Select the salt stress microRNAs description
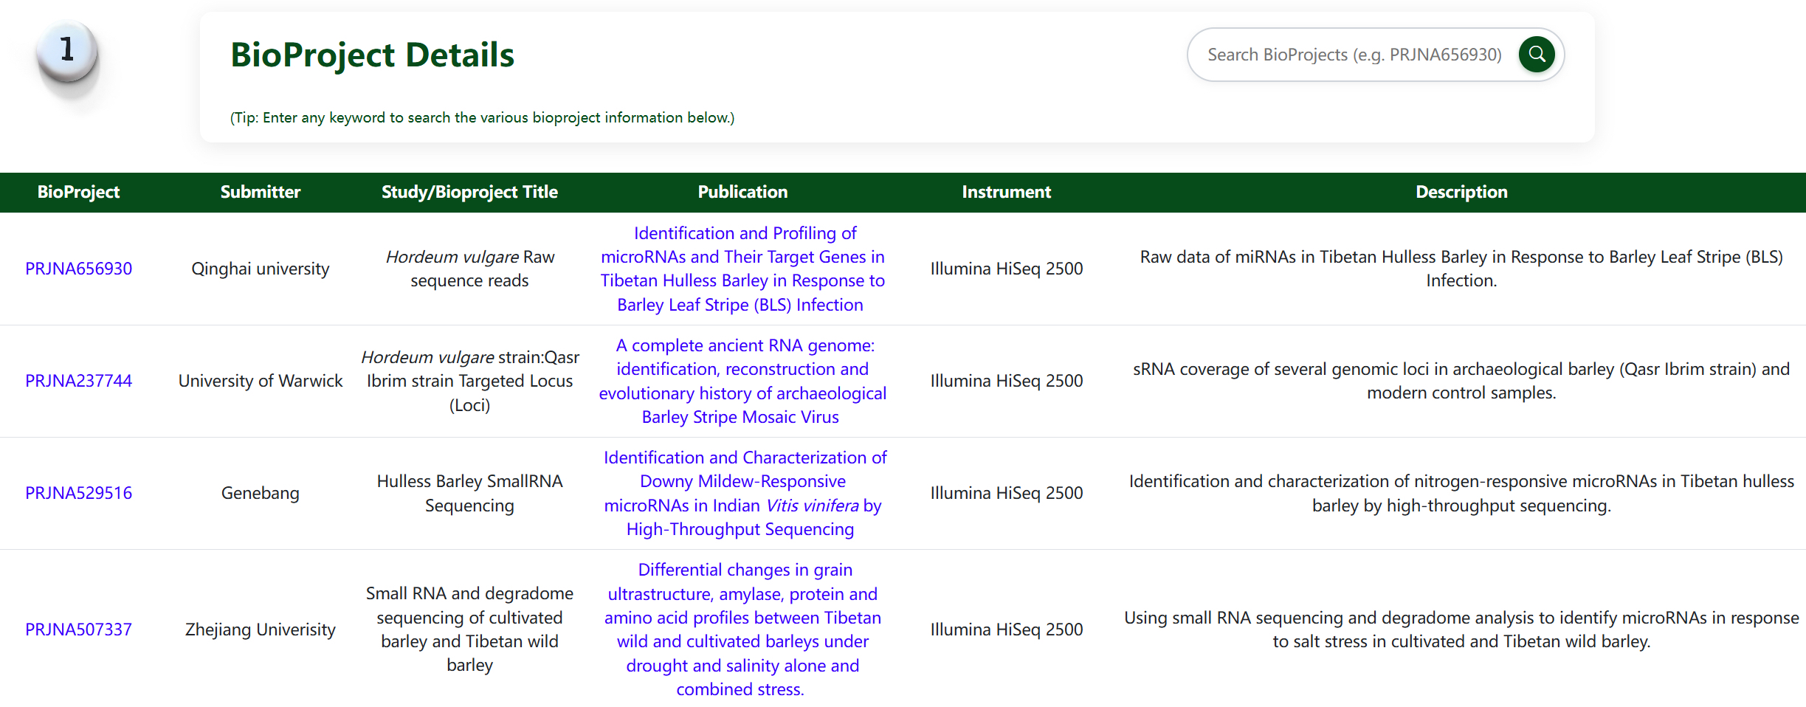 coord(1461,630)
